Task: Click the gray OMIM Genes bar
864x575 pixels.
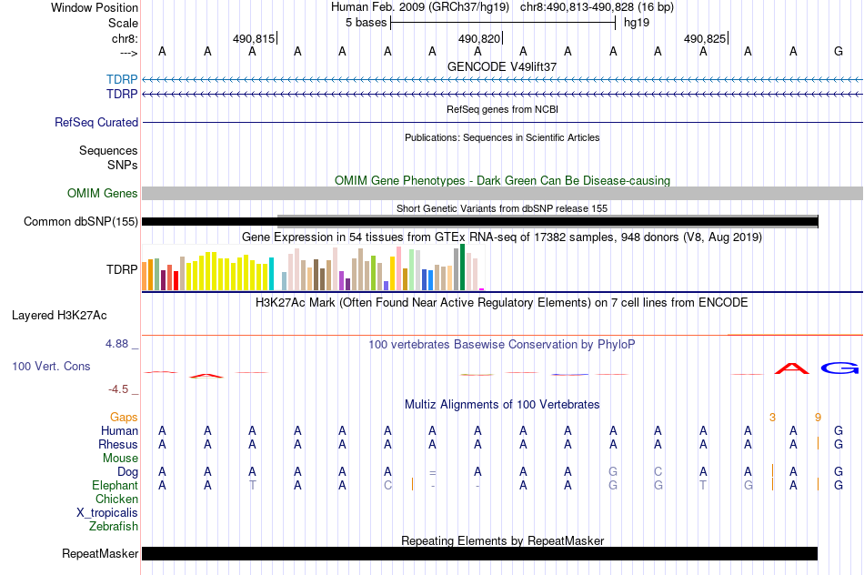Action: 502,193
